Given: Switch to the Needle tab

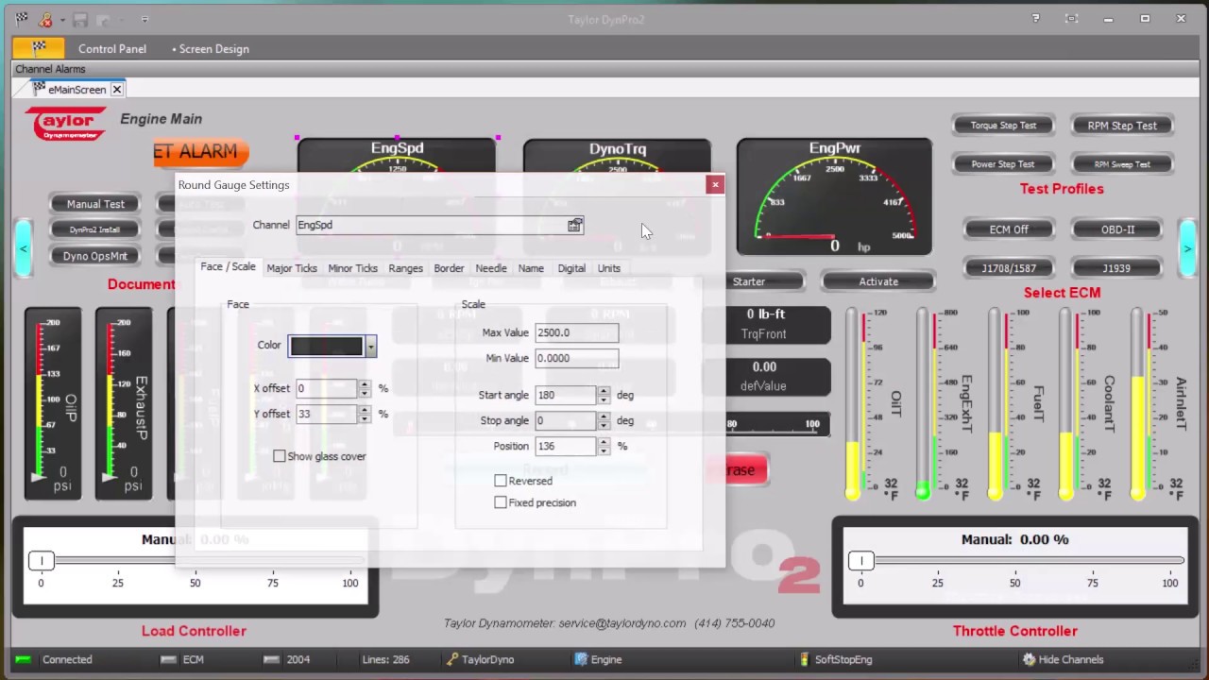Looking at the screenshot, I should pyautogui.click(x=491, y=268).
